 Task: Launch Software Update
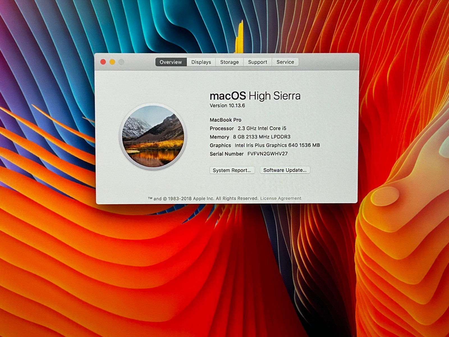coord(285,170)
